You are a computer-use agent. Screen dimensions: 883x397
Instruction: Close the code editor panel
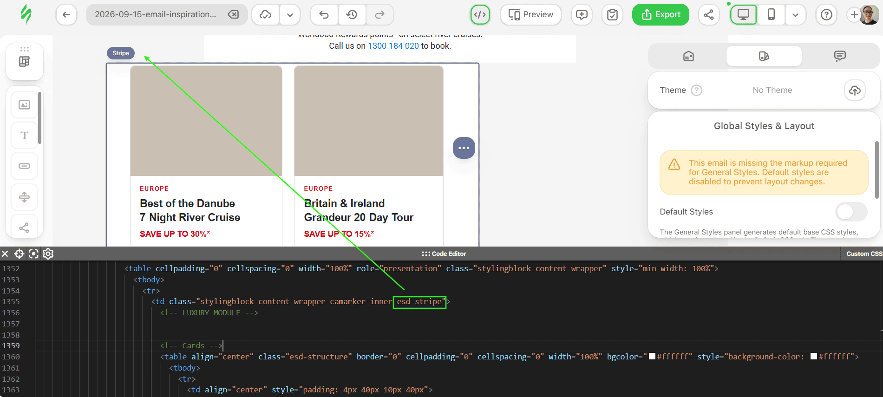(5, 254)
